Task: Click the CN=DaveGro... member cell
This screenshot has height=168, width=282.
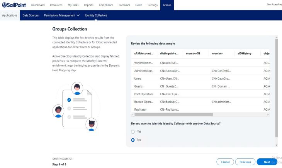Action: click(221, 79)
